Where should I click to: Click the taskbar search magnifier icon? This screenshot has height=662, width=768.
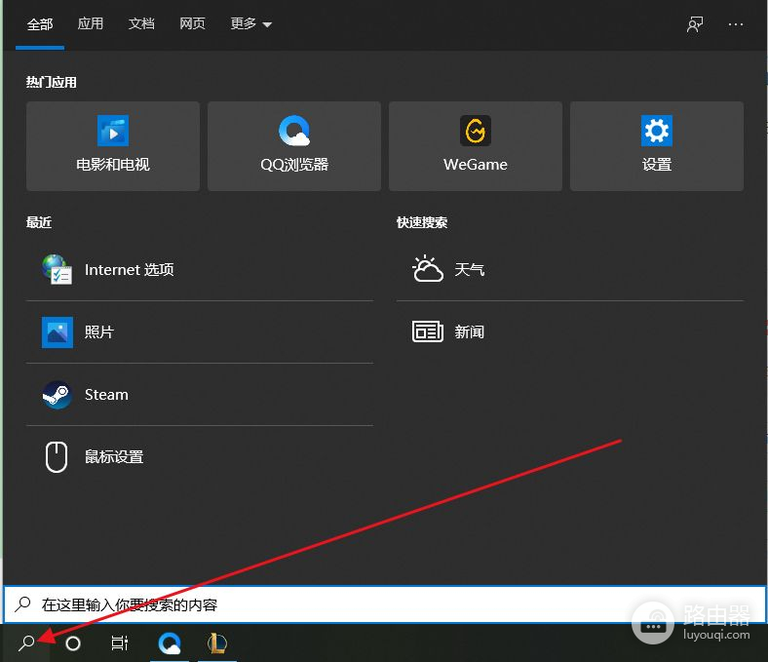[27, 643]
